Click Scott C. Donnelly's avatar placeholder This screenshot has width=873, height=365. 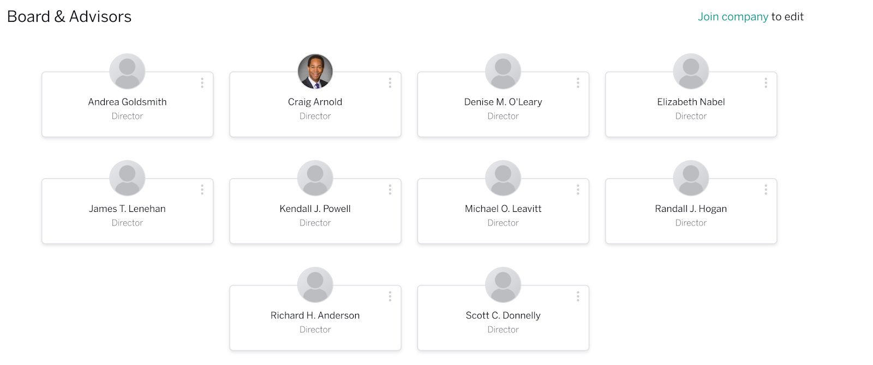(x=503, y=285)
